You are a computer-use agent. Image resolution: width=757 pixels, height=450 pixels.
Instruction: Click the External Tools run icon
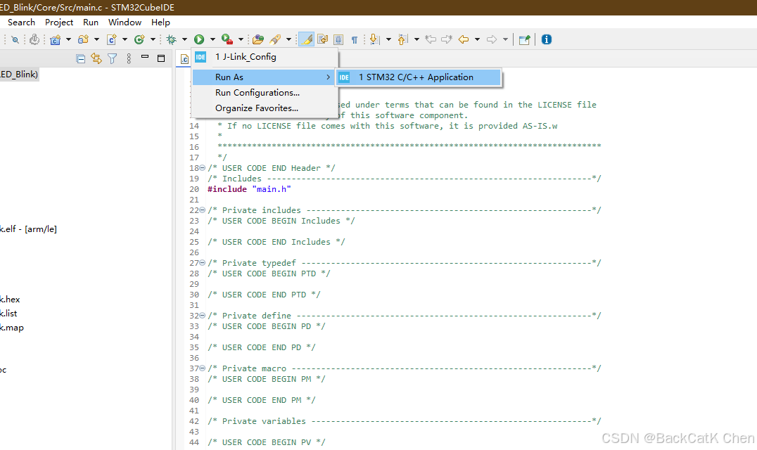(x=227, y=39)
